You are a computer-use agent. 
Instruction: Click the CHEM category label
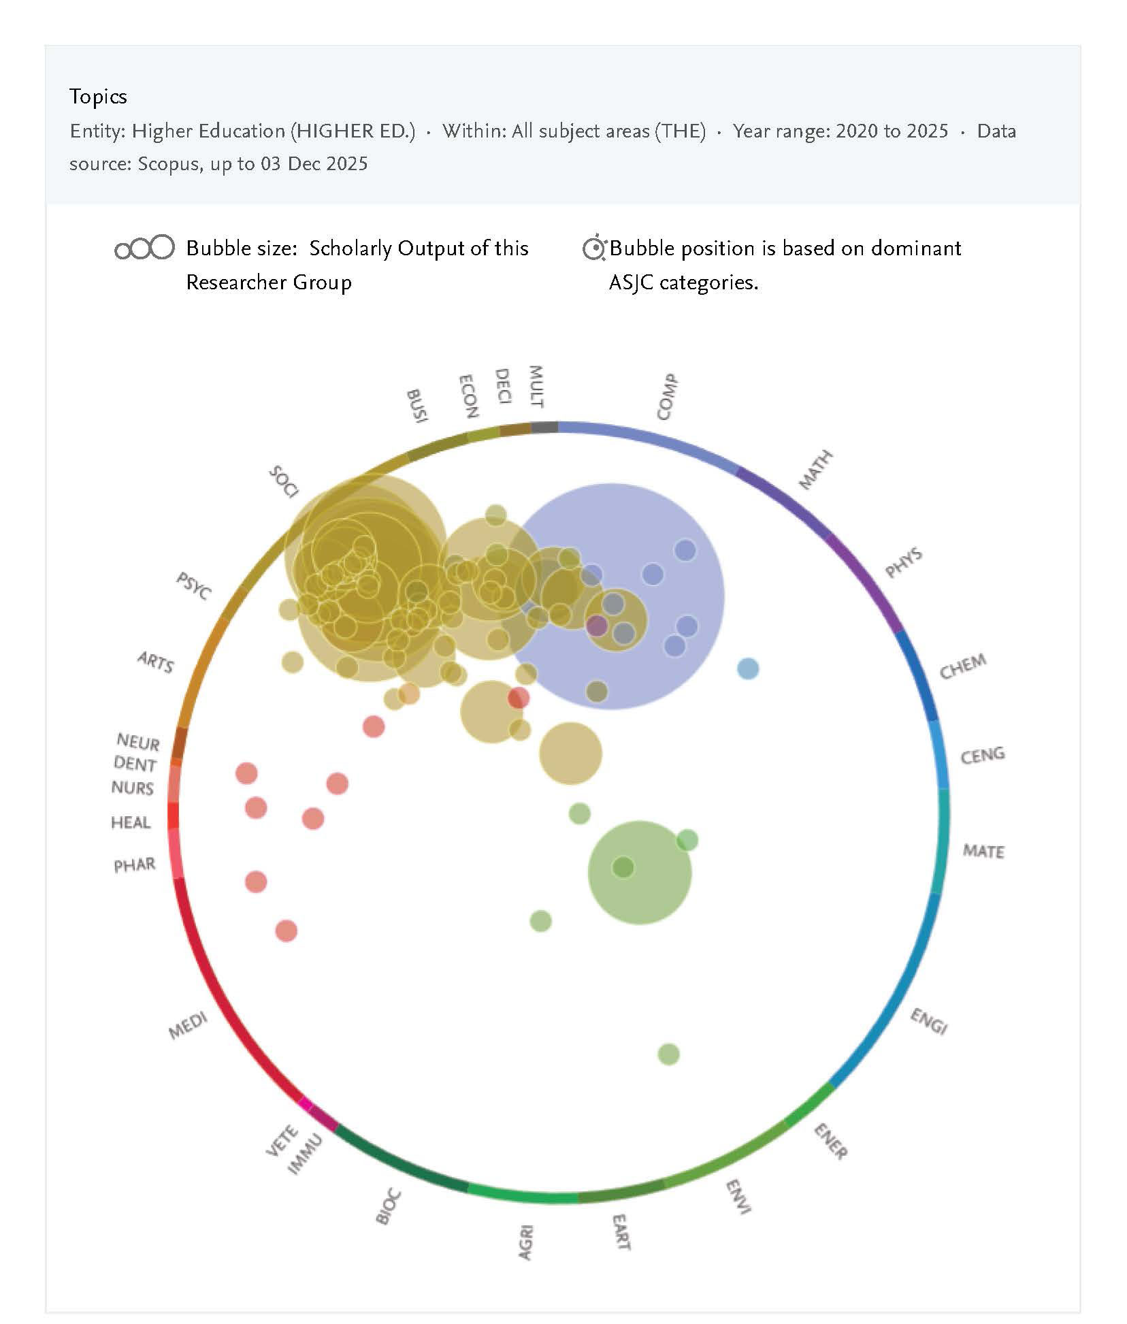(x=962, y=666)
